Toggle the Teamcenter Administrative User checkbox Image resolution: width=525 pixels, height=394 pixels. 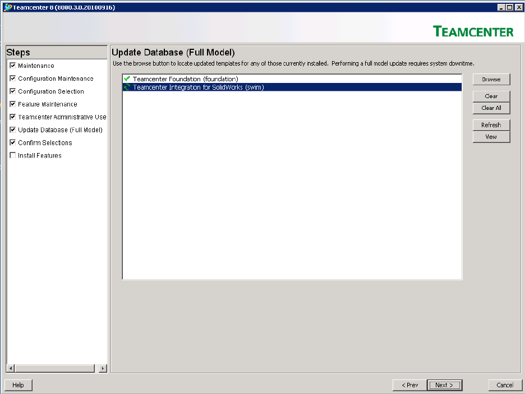(13, 117)
